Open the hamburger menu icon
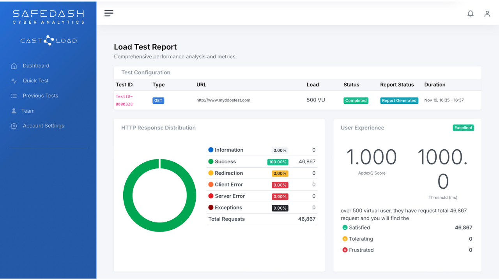499x280 pixels. pyautogui.click(x=109, y=13)
